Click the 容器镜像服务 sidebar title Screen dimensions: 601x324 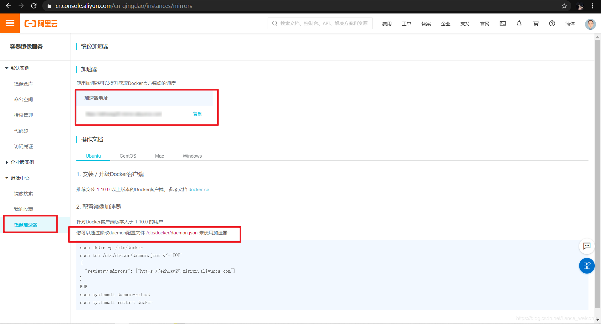point(26,47)
